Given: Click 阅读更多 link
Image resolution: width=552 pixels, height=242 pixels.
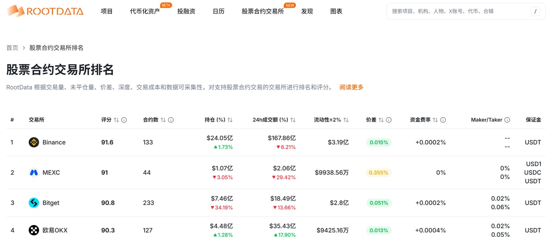Looking at the screenshot, I should click(x=352, y=87).
